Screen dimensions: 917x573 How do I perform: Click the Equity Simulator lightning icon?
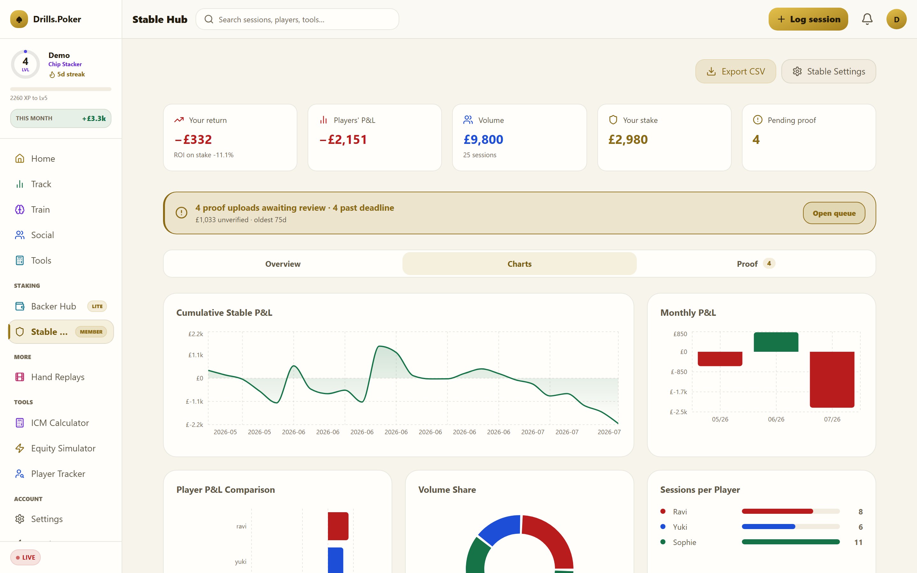point(20,448)
